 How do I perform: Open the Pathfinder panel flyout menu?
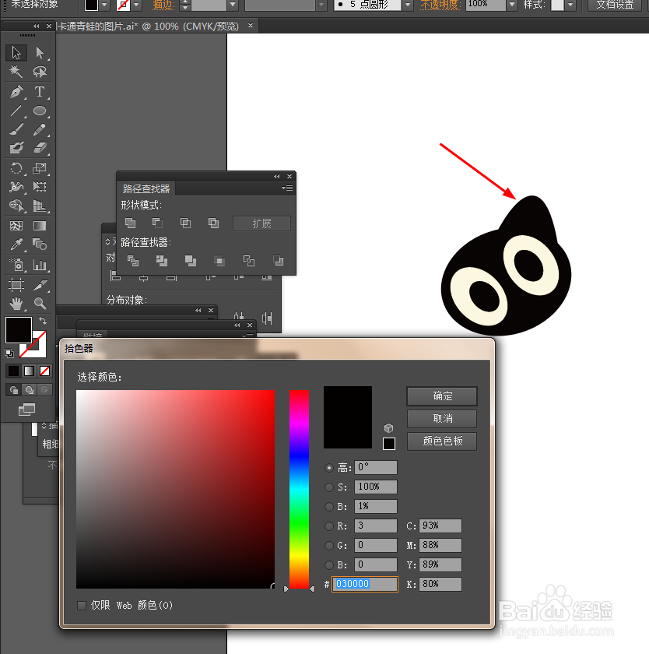pyautogui.click(x=287, y=188)
